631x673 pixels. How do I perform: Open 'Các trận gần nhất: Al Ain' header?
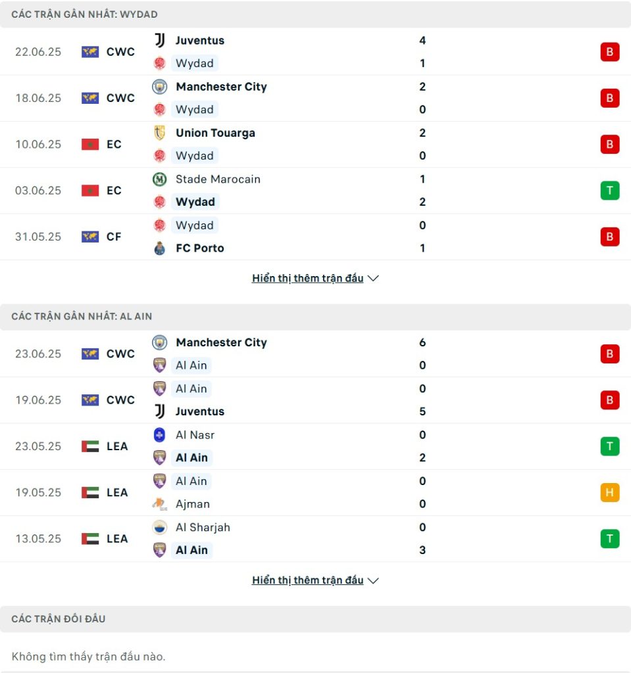click(316, 317)
